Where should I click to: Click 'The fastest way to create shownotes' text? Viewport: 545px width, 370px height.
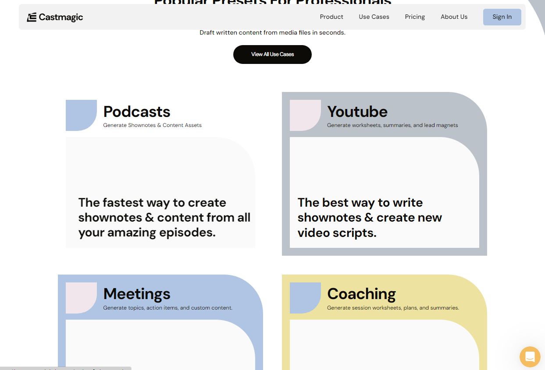(x=164, y=218)
